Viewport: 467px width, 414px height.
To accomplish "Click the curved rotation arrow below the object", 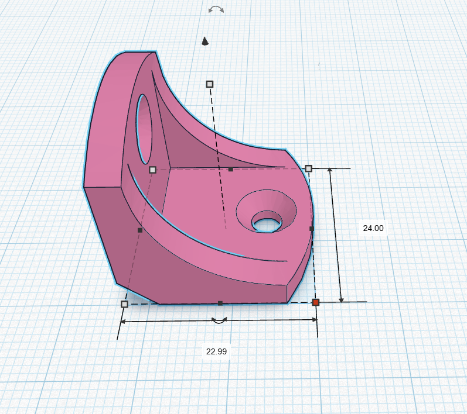I will tap(219, 320).
